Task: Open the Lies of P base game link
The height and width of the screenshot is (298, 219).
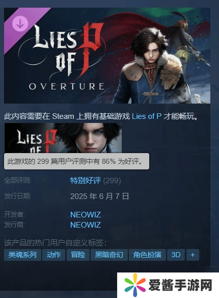Action: click(x=146, y=116)
